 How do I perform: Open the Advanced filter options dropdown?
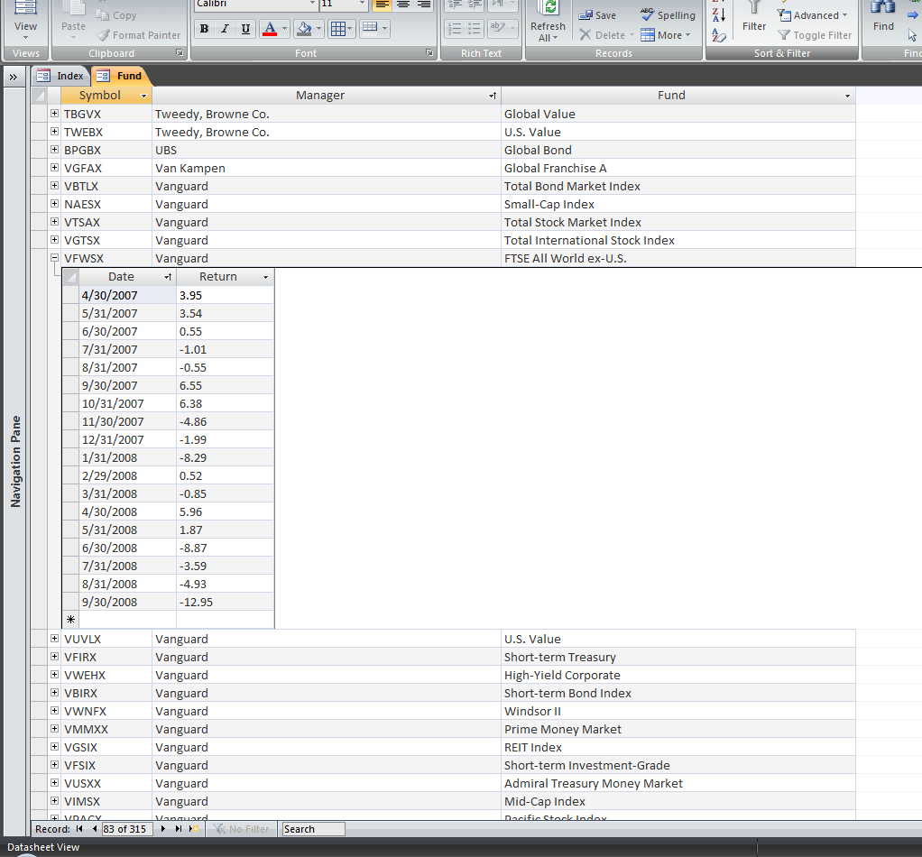pos(813,15)
